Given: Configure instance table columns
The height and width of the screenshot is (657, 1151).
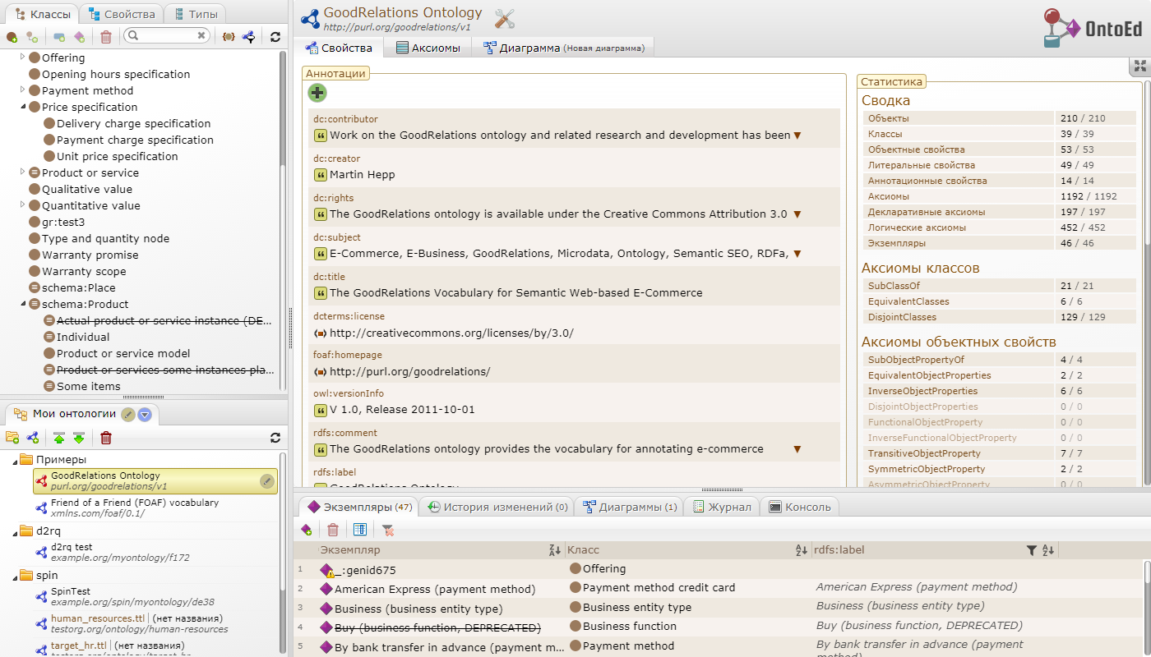Looking at the screenshot, I should click(x=359, y=530).
